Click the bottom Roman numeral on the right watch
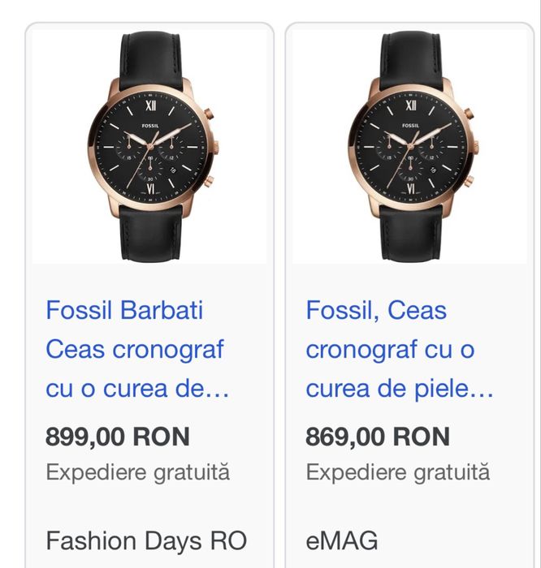The image size is (541, 568). pos(410,189)
